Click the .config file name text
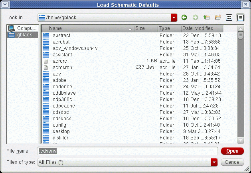This screenshot has height=173, width=251. point(59,125)
